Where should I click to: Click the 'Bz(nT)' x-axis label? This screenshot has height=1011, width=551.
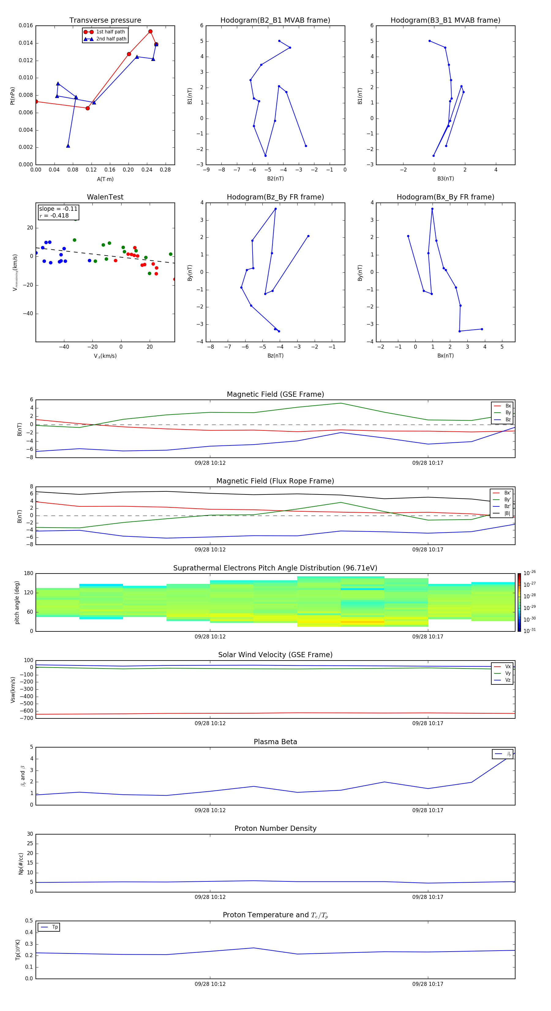[275, 356]
